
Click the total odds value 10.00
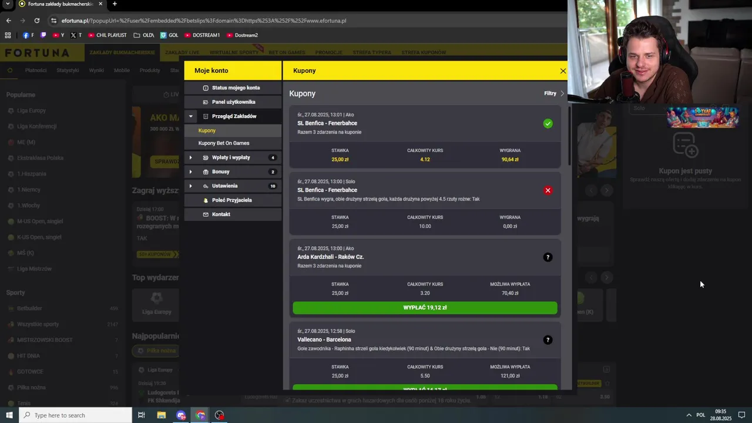coord(425,226)
